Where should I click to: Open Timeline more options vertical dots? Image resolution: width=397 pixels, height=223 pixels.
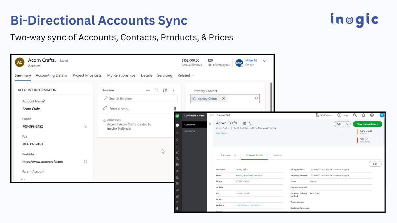click(x=173, y=90)
